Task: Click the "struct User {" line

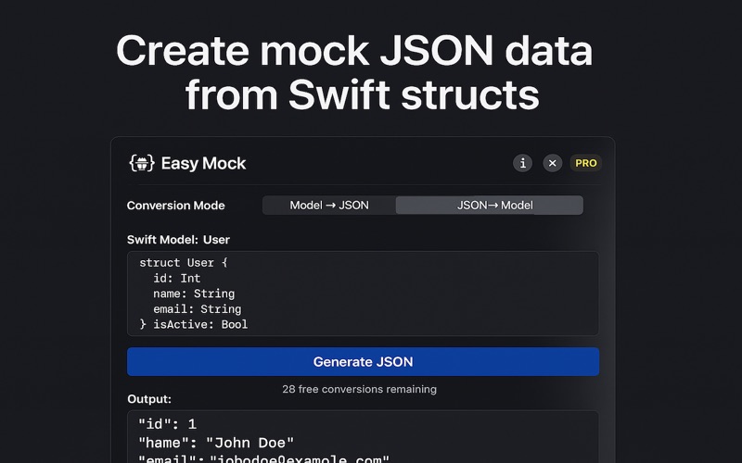Action: [184, 263]
